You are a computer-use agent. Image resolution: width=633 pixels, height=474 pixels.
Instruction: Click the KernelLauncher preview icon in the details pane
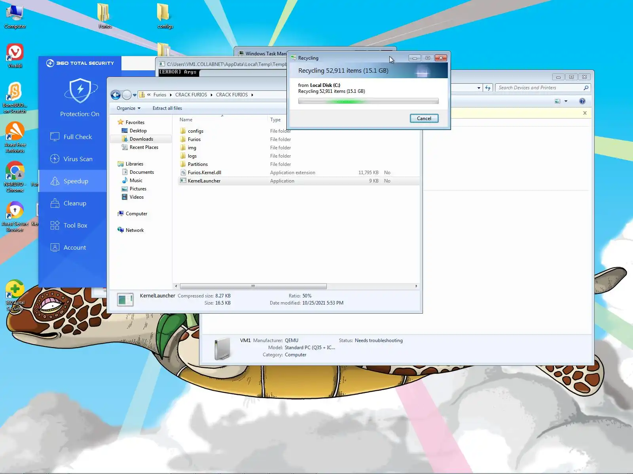coord(125,300)
